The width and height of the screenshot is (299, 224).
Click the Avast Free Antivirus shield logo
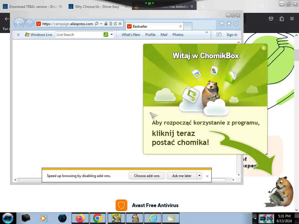click(121, 205)
